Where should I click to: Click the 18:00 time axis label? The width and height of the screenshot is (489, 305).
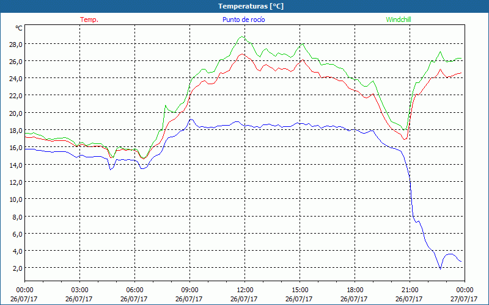(x=355, y=290)
